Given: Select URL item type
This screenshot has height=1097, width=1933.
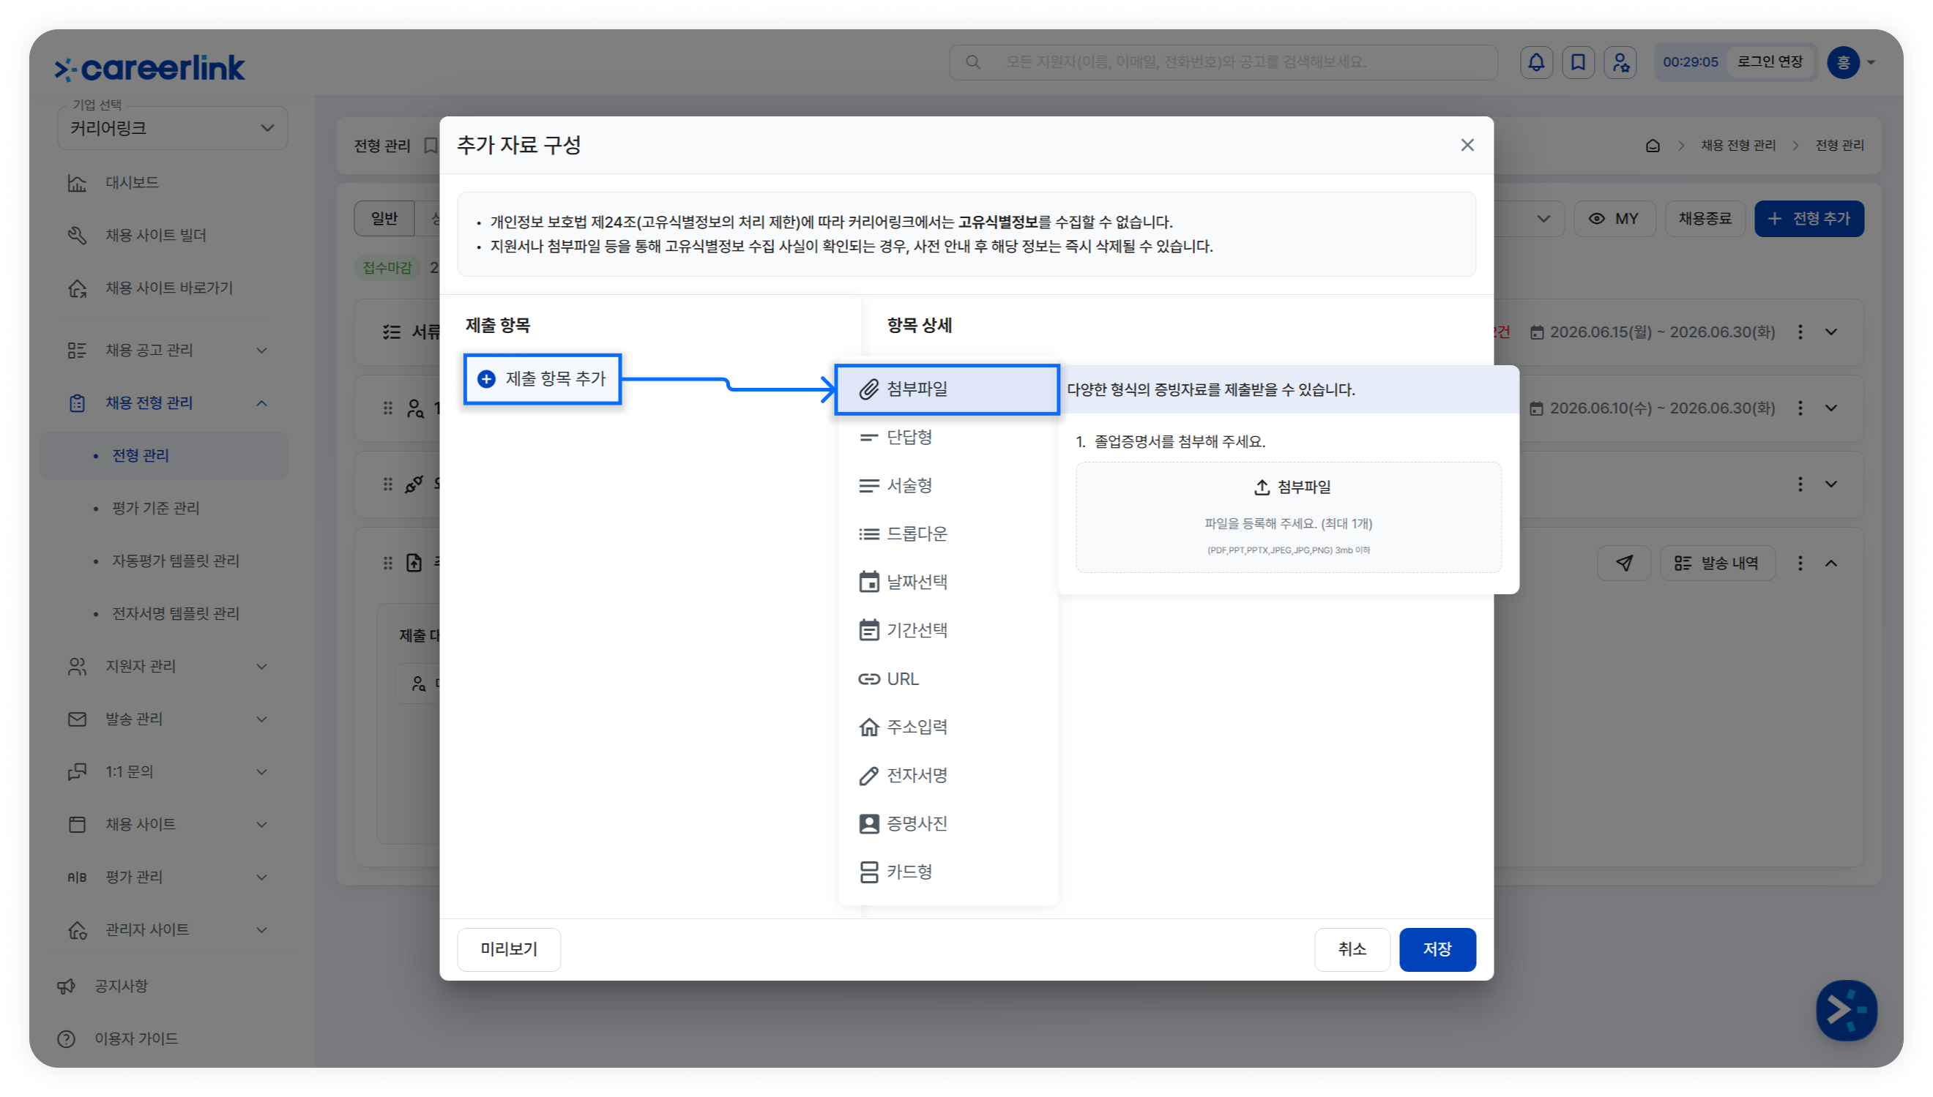Looking at the screenshot, I should pyautogui.click(x=947, y=679).
